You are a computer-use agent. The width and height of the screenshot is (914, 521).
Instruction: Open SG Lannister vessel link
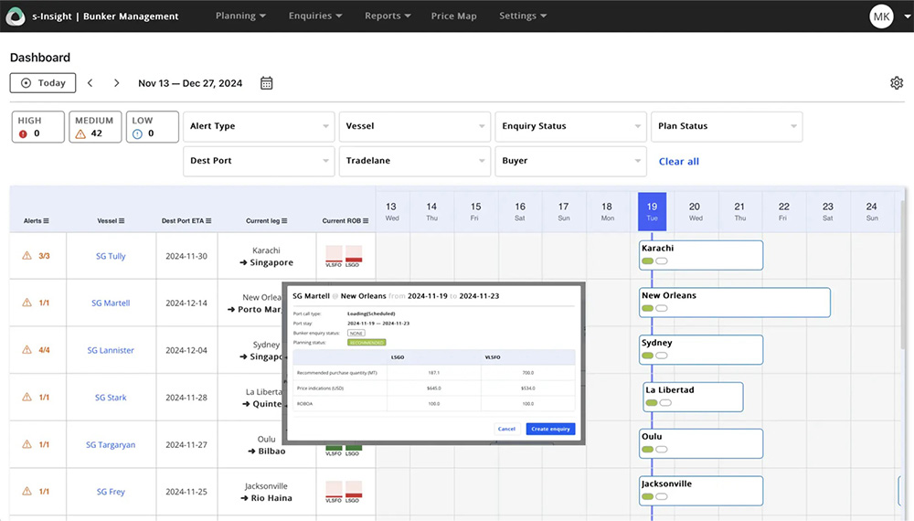click(111, 350)
